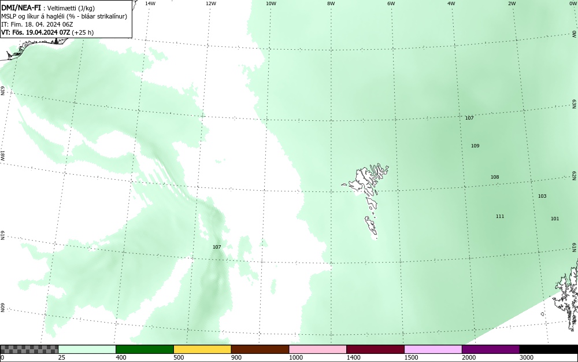578x362 pixels.
Task: Click the '14W' longitude label
Action: tap(150, 3)
